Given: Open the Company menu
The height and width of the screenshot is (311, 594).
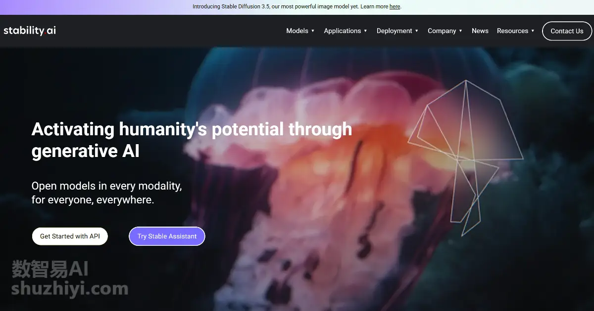Looking at the screenshot, I should (x=442, y=31).
